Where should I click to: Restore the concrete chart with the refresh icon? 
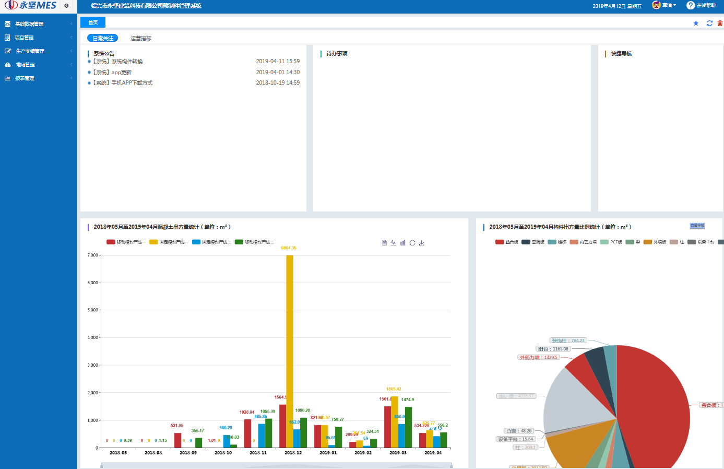(x=412, y=243)
